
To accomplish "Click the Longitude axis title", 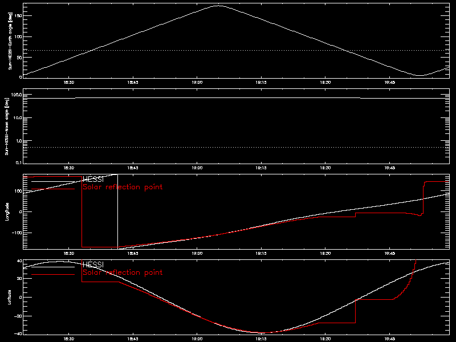I will (x=7, y=211).
